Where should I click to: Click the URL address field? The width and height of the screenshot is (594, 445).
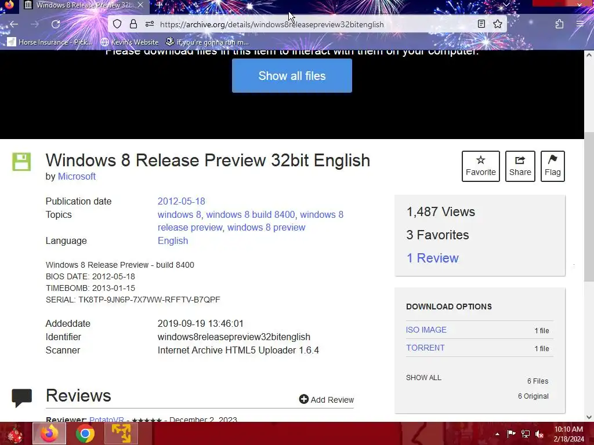pyautogui.click(x=307, y=24)
